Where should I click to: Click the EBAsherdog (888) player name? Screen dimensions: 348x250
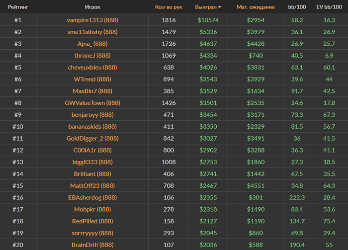click(x=92, y=198)
